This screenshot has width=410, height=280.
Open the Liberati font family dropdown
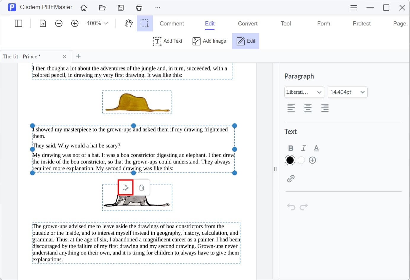click(304, 92)
